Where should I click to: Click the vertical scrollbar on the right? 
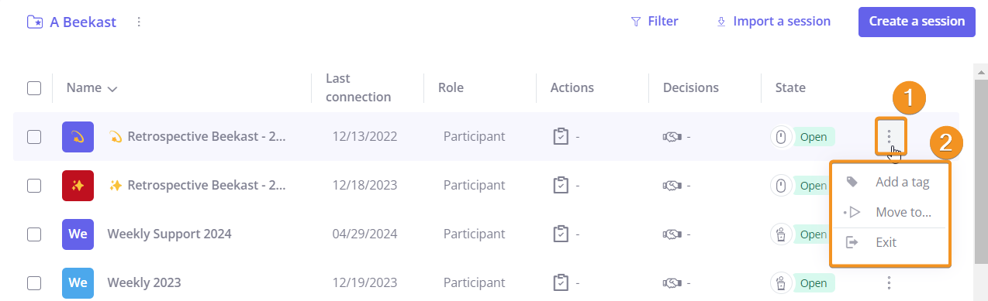point(981,162)
